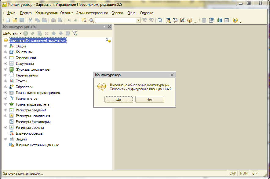This screenshot has width=270, height=179.
Task: Open the help search icon
Action: pyautogui.click(x=175, y=20)
